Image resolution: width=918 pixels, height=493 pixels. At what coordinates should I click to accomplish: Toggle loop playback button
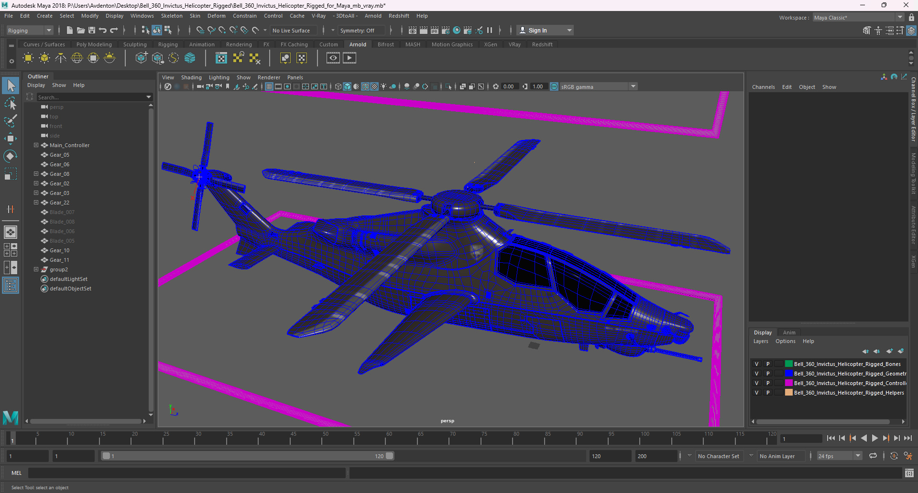tap(873, 456)
